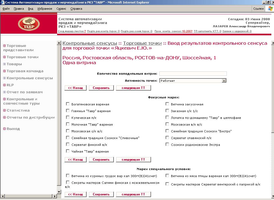The image size is (274, 200).
Task: Open the Контрольные сенсусы breadcrumb link
Action: coord(90,43)
